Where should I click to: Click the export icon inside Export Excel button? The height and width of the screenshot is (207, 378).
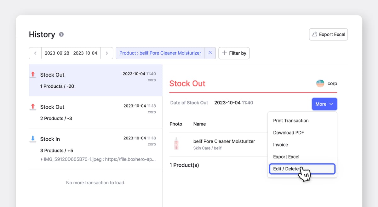pyautogui.click(x=314, y=34)
